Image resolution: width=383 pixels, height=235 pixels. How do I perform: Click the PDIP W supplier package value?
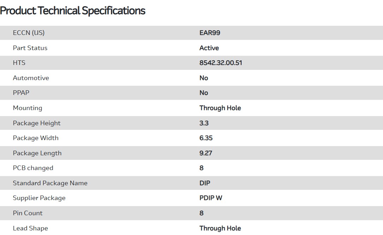click(x=211, y=198)
